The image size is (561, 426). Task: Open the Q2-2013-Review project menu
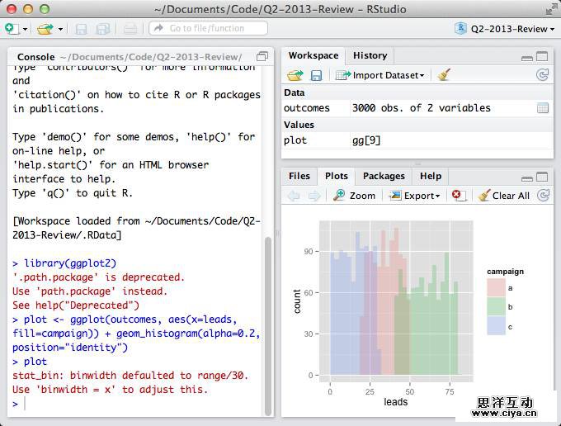504,29
